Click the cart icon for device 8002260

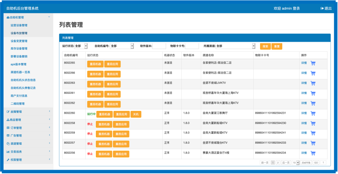click(x=313, y=113)
